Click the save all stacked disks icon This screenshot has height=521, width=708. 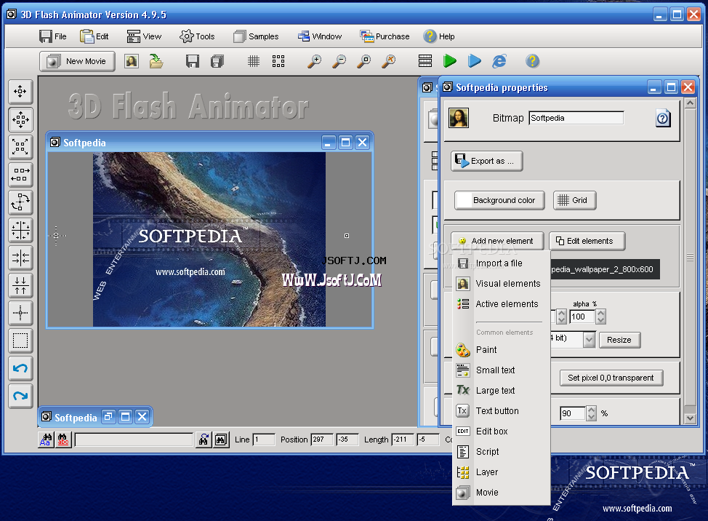[x=217, y=61]
